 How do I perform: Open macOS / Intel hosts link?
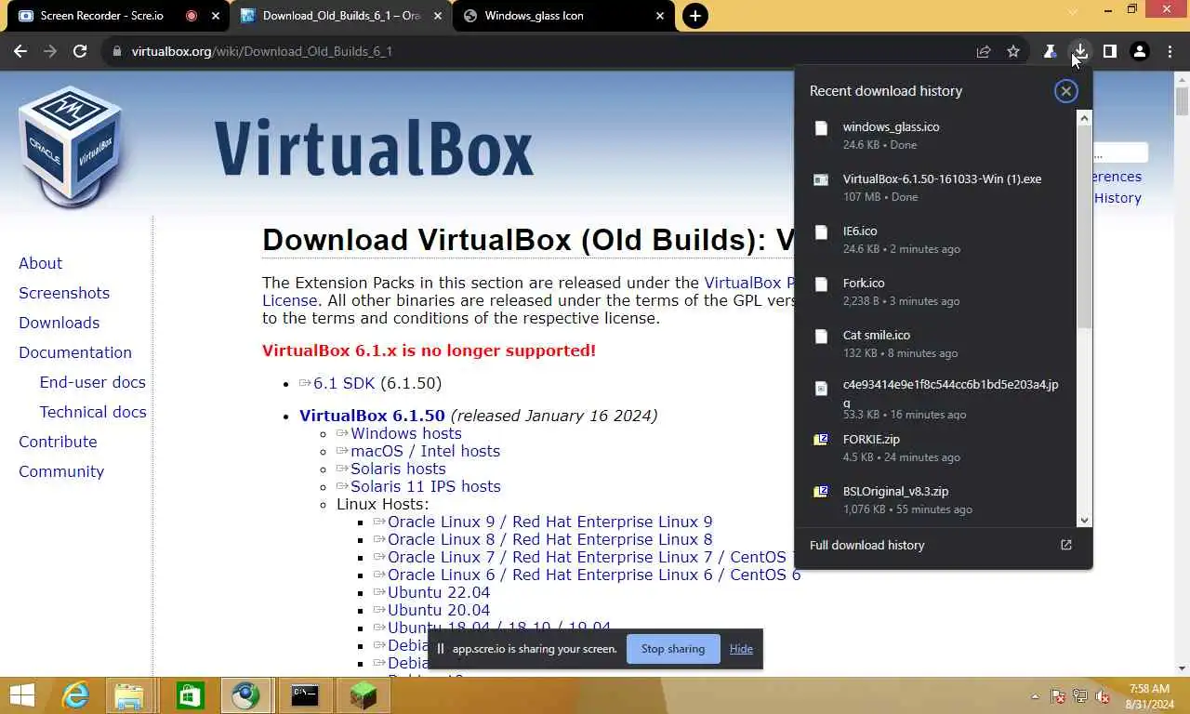[425, 451]
